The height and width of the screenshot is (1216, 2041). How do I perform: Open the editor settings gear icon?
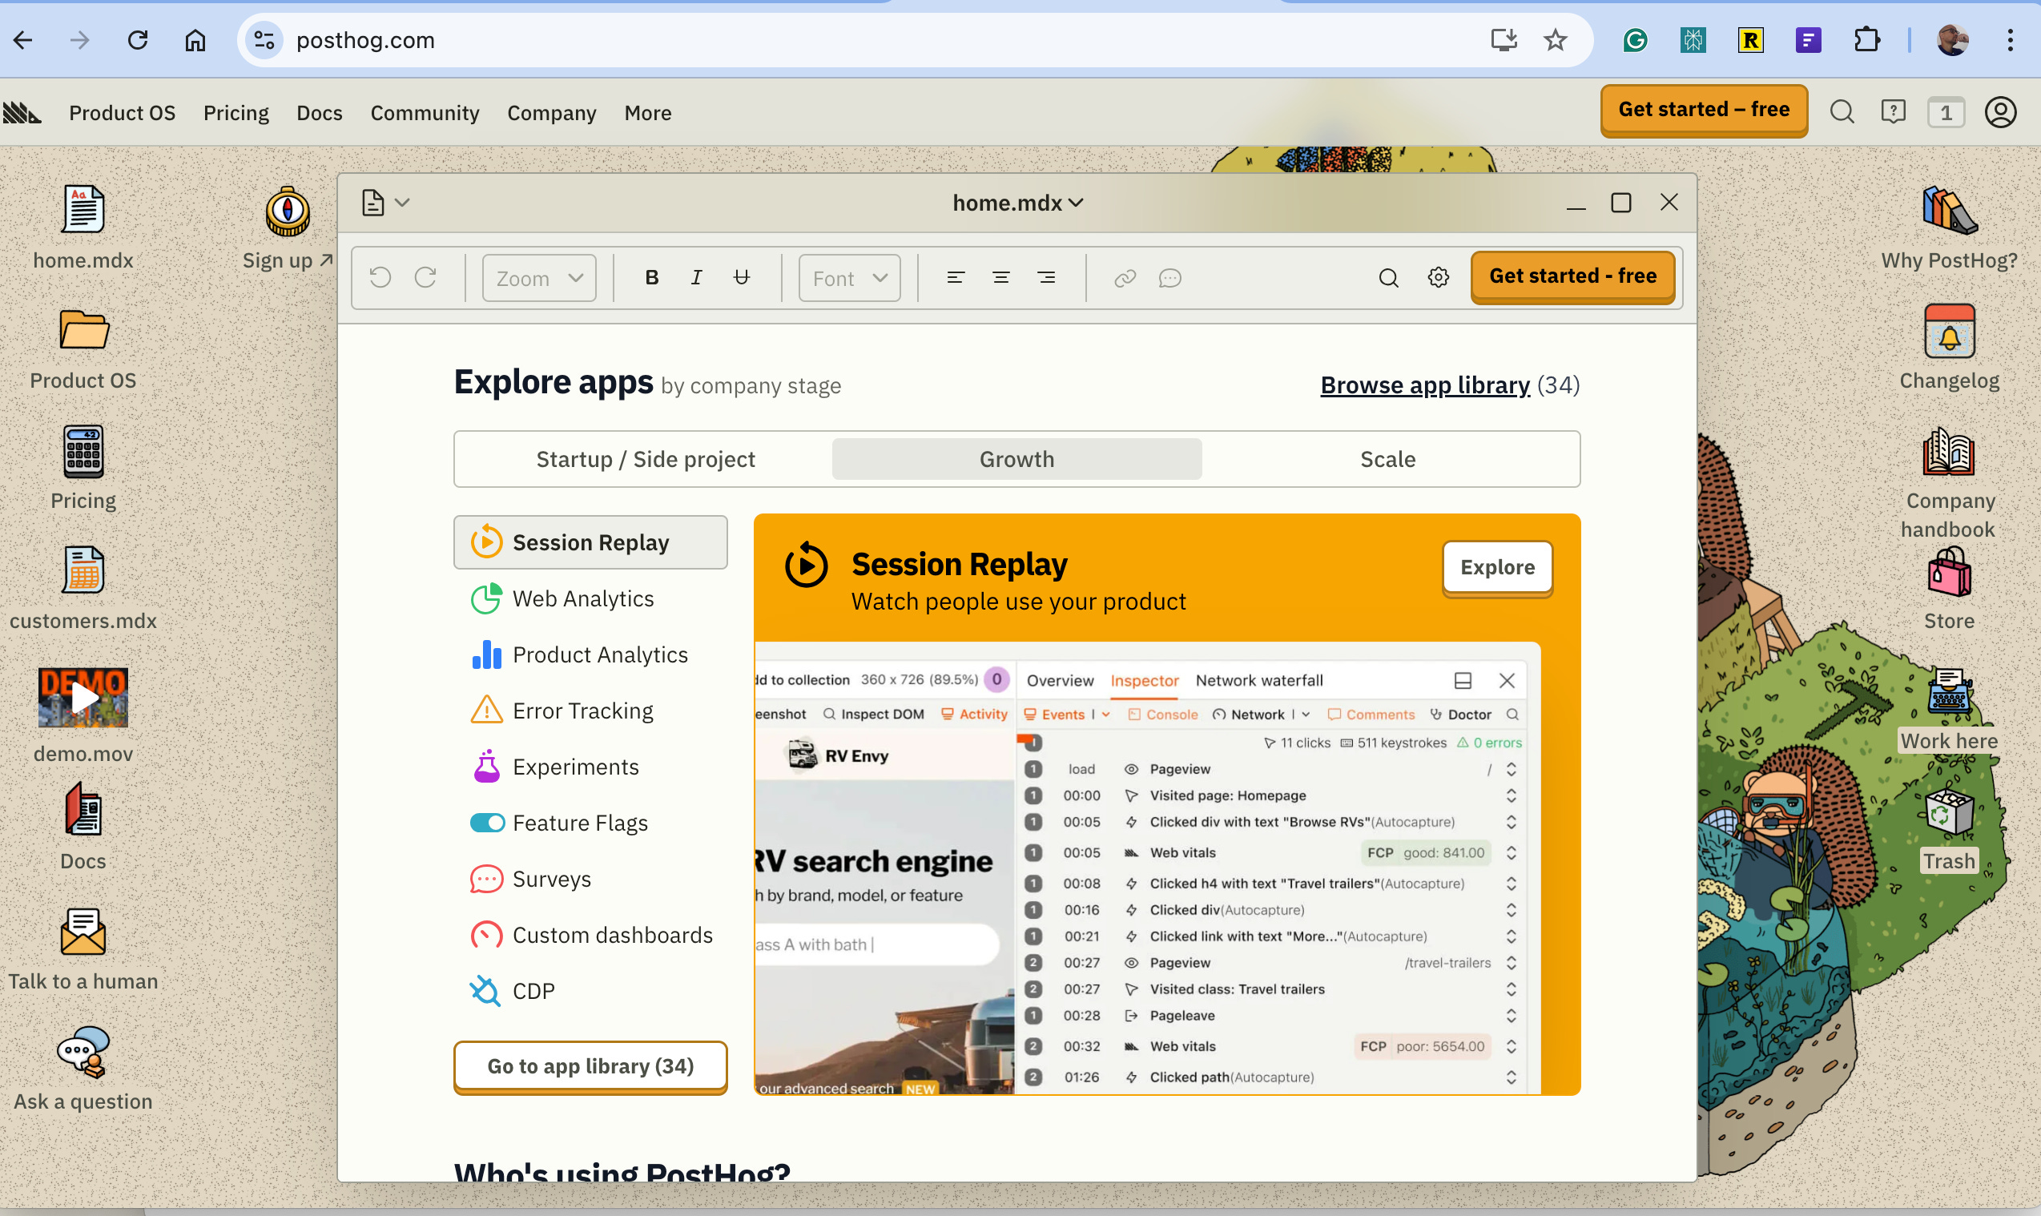(x=1438, y=278)
